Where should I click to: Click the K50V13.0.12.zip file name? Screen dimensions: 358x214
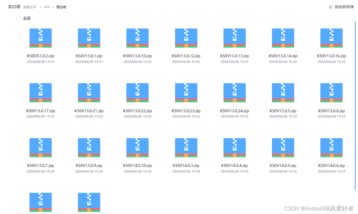point(186,56)
